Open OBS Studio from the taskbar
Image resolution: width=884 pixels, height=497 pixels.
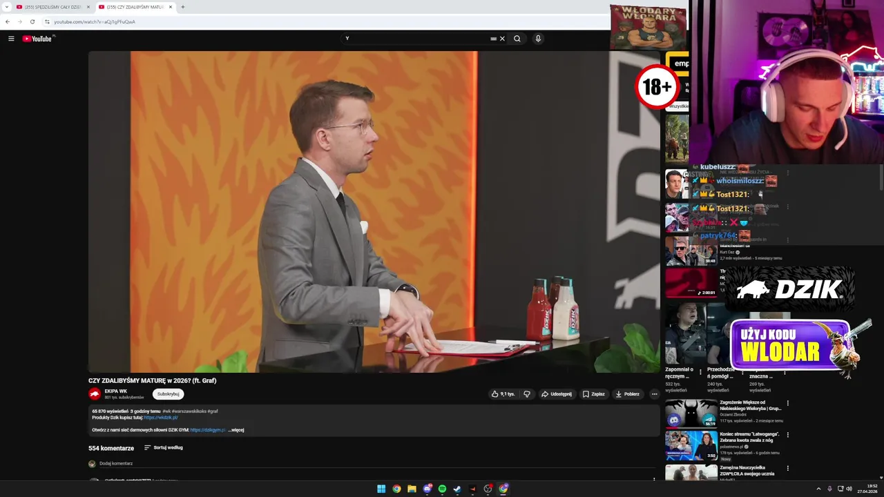[488, 489]
